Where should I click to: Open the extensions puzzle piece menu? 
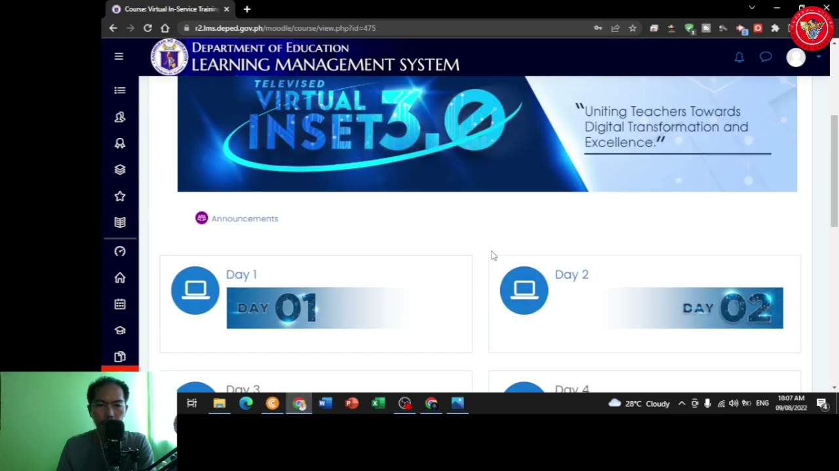[x=775, y=28]
